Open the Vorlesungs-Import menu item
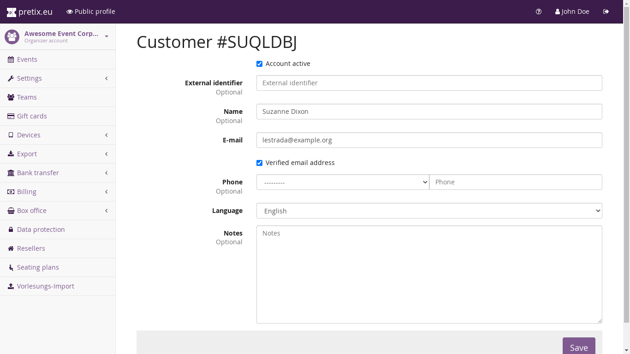Image resolution: width=630 pixels, height=354 pixels. pos(45,286)
